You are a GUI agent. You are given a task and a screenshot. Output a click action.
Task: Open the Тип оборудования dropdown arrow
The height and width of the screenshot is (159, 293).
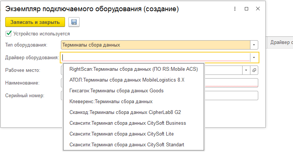(254, 45)
